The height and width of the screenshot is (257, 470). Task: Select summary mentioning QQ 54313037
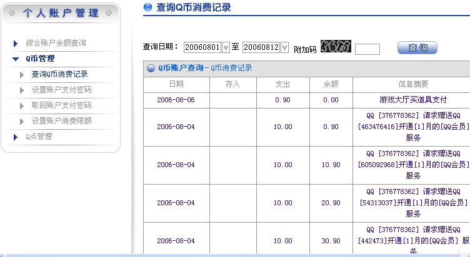(413, 203)
